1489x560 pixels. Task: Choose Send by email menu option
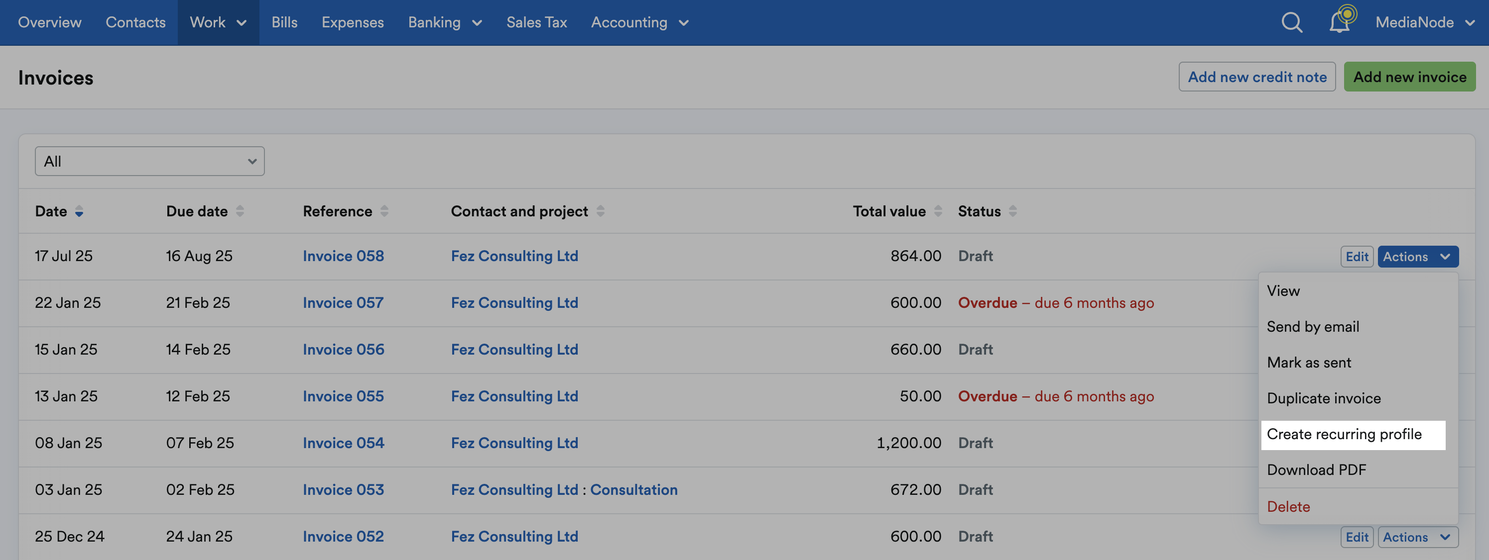point(1358,327)
